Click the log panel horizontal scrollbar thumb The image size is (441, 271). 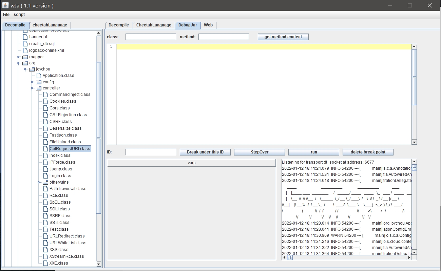click(x=290, y=257)
